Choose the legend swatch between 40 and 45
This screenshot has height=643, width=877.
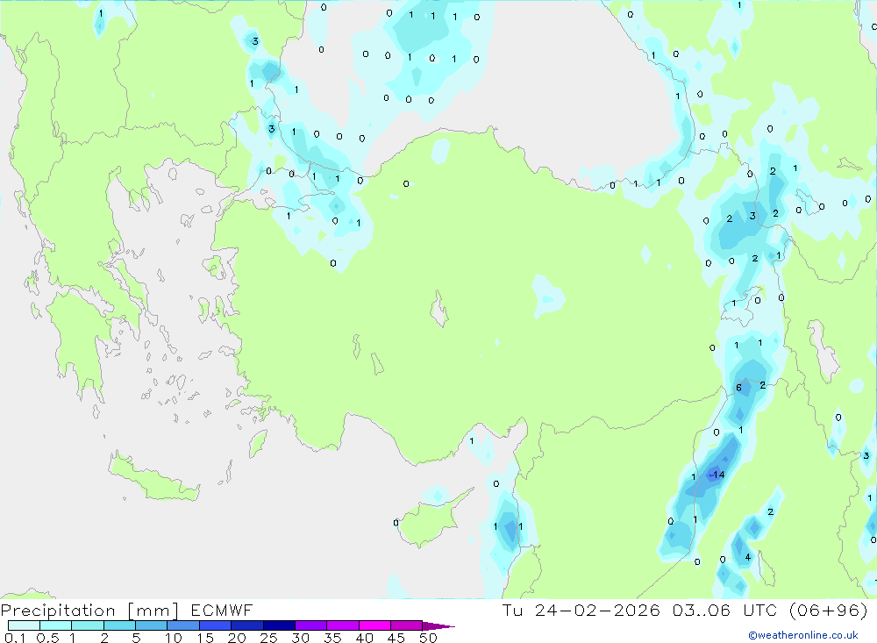(374, 625)
